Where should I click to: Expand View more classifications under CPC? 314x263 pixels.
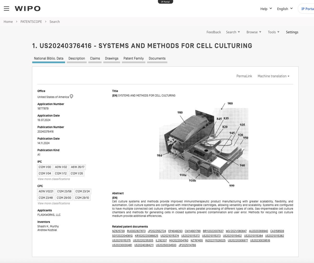pos(54,203)
